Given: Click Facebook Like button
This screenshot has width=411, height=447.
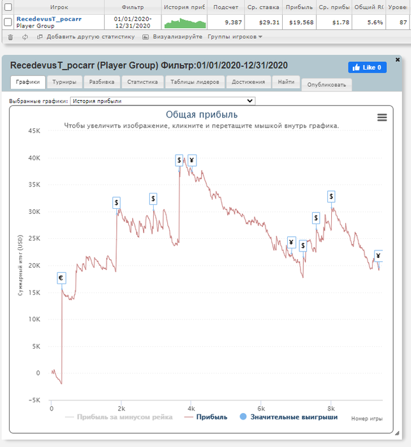Looking at the screenshot, I should 367,67.
